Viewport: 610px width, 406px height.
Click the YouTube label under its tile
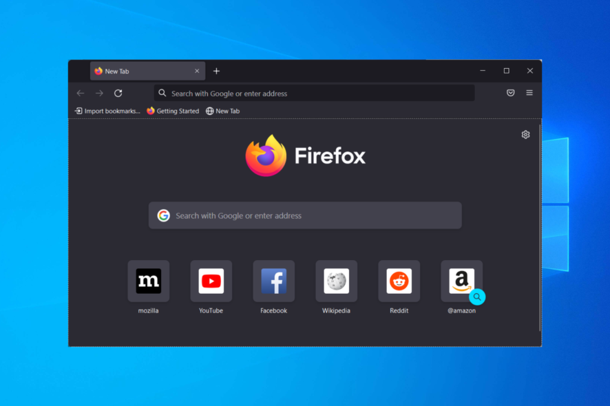pos(211,311)
